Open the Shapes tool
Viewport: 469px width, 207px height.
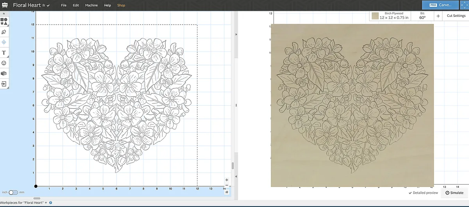point(4,21)
